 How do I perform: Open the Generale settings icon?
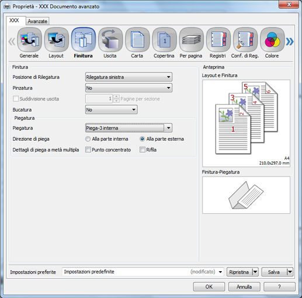pos(29,40)
